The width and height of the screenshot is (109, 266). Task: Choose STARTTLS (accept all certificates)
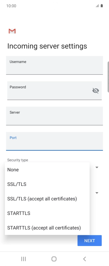click(x=47, y=228)
